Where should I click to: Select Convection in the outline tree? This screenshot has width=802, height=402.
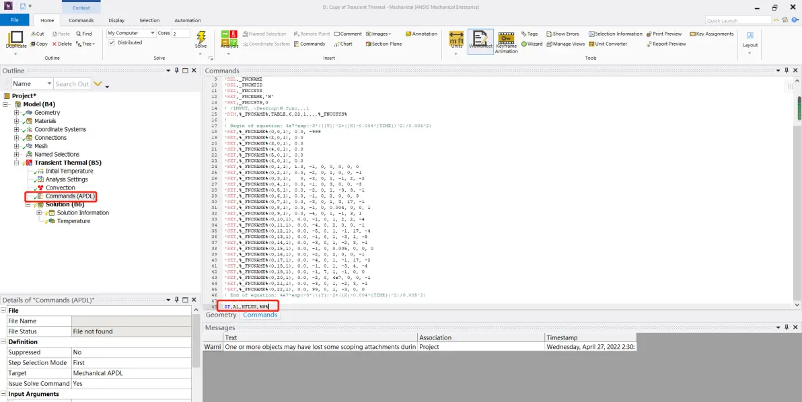[61, 188]
